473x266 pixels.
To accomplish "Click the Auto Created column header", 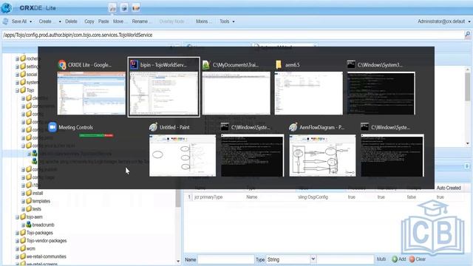I will 449,188.
